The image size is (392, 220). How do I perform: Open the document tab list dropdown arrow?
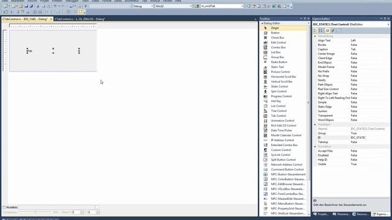tap(255, 19)
